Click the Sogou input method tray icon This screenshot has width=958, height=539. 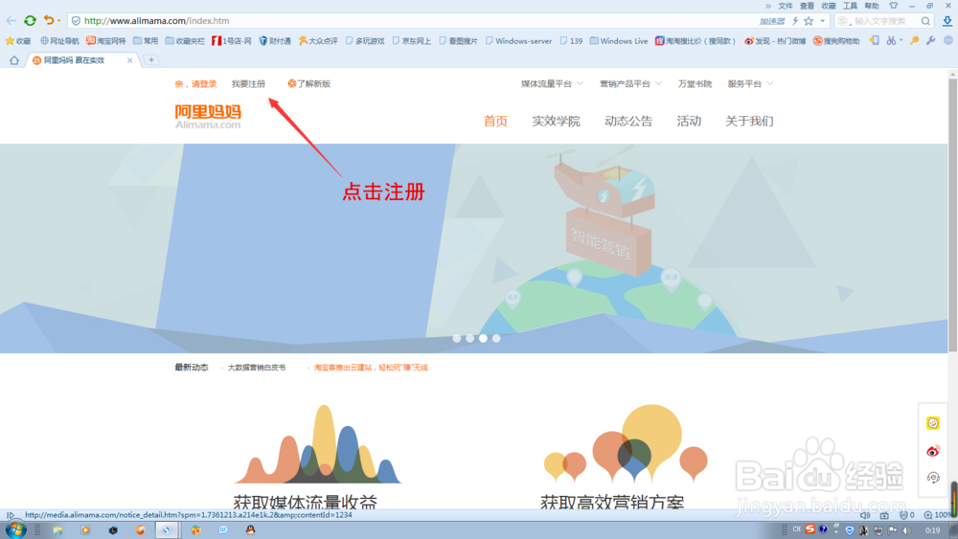[x=810, y=529]
